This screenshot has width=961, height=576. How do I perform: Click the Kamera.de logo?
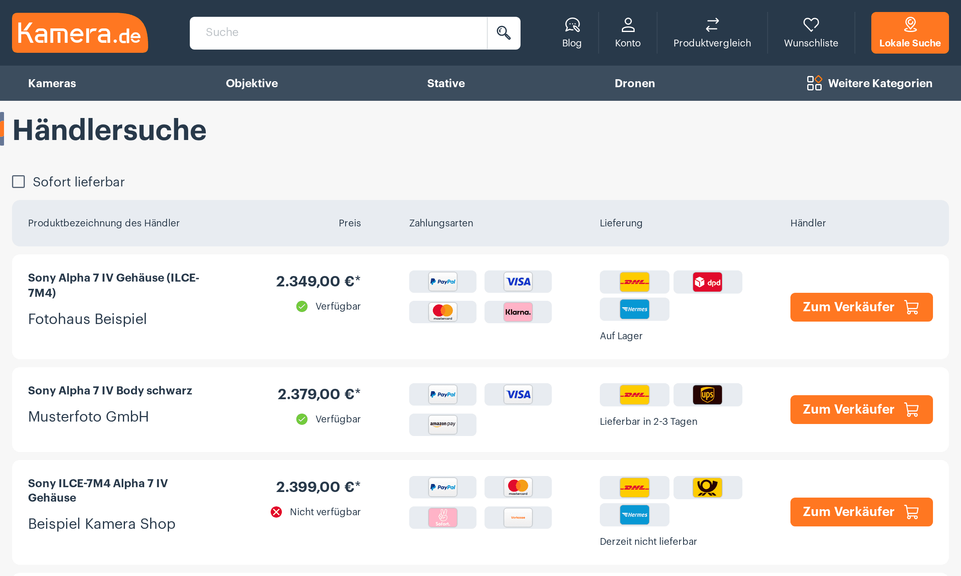[x=80, y=33]
